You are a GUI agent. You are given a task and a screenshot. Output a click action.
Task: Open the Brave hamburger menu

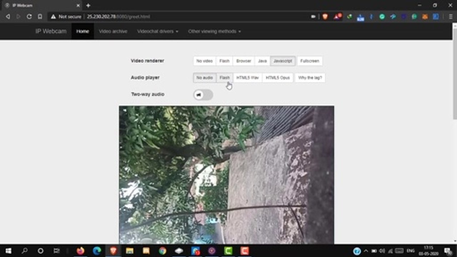451,16
